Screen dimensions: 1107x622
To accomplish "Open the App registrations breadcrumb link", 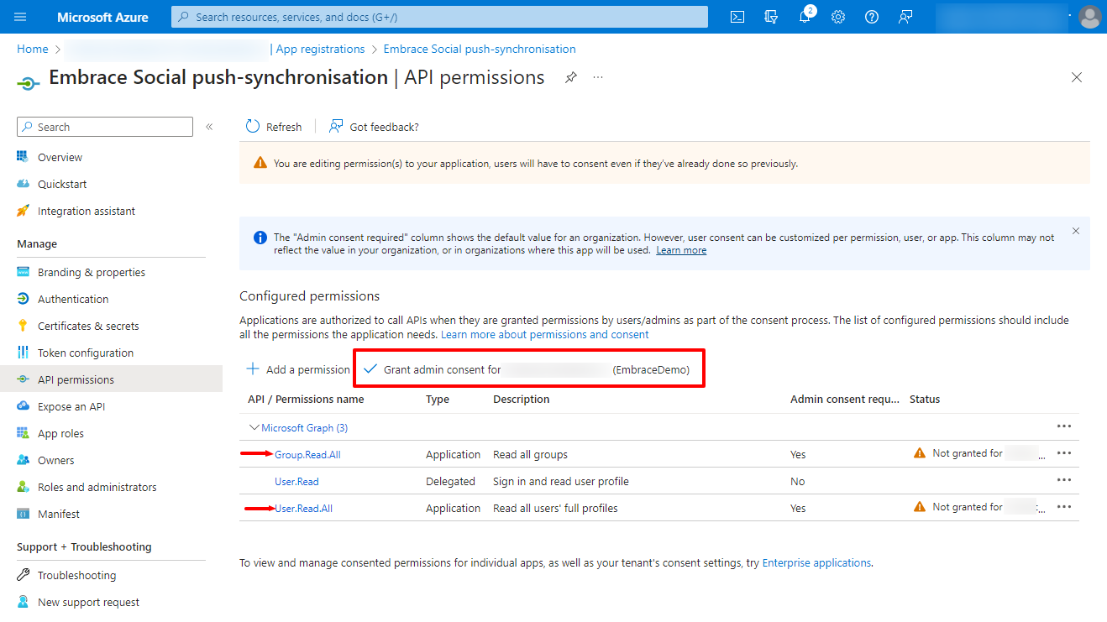I will (x=321, y=49).
